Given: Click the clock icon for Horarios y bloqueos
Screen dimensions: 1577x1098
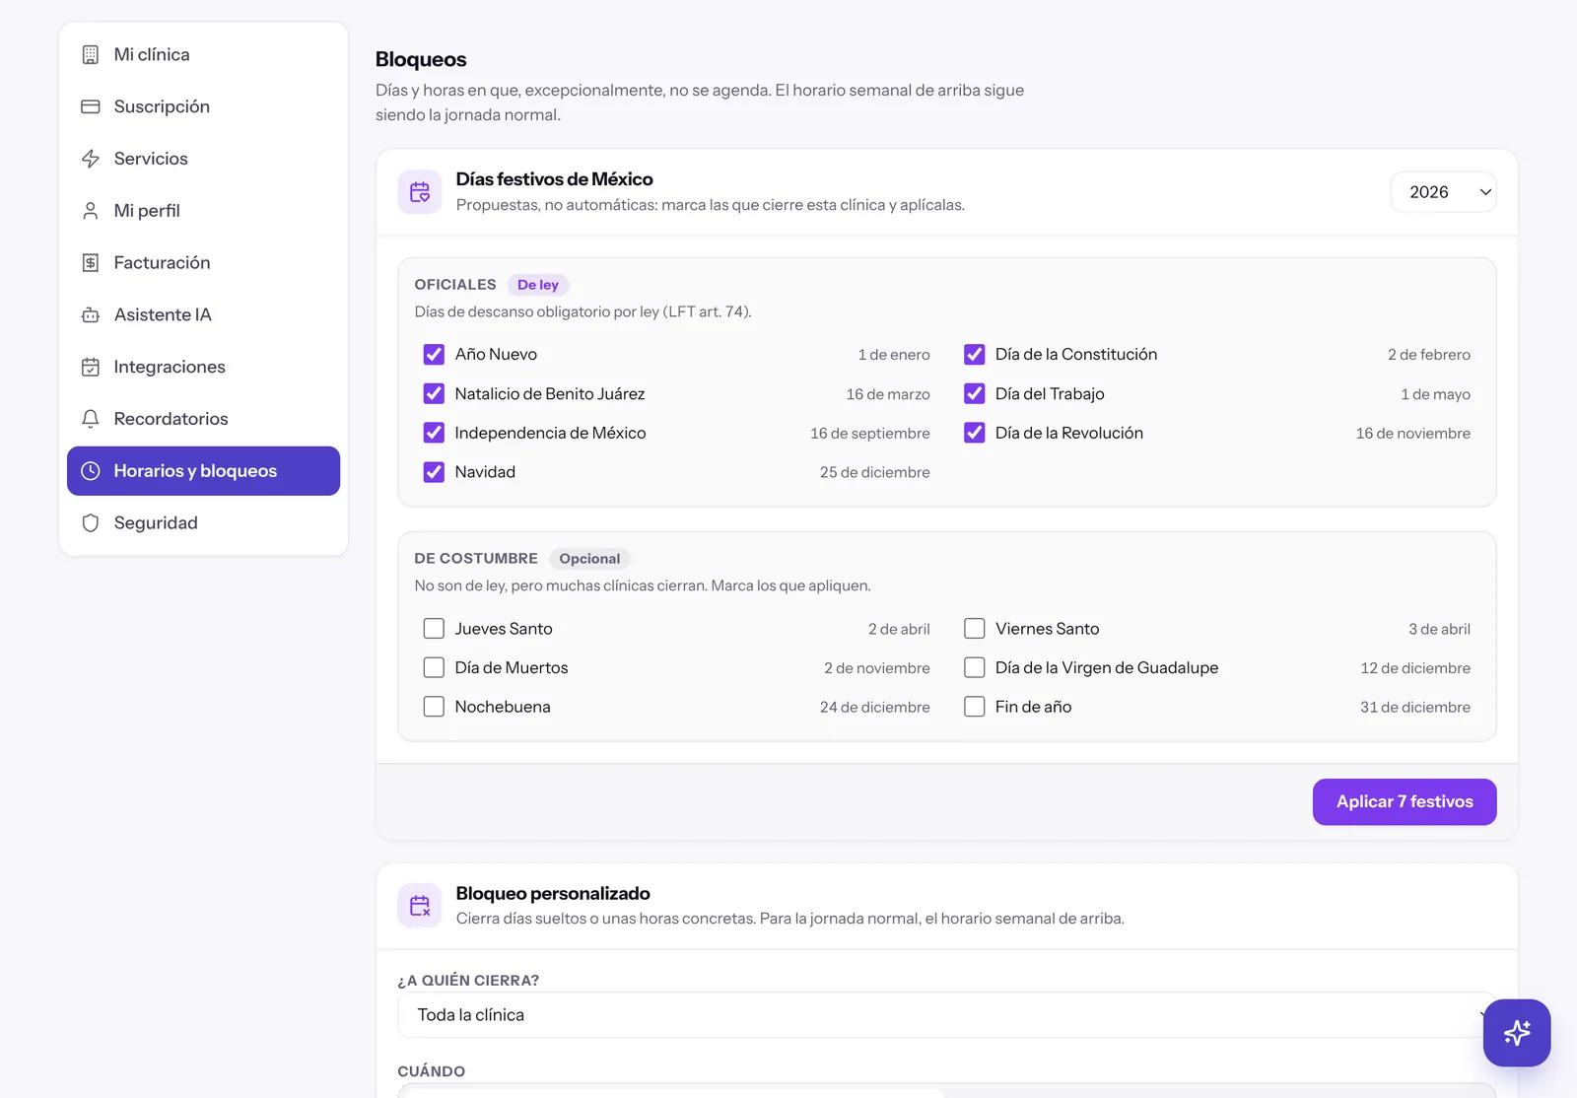Looking at the screenshot, I should tap(91, 471).
